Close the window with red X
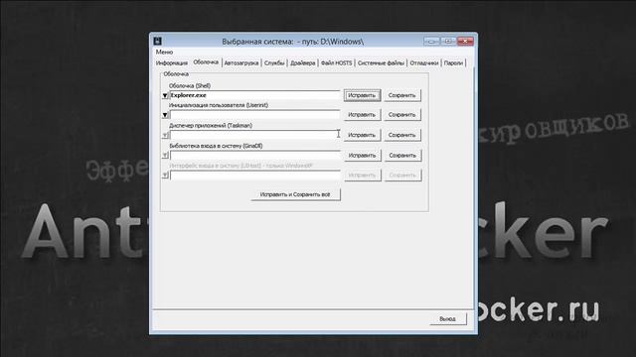 pos(465,41)
